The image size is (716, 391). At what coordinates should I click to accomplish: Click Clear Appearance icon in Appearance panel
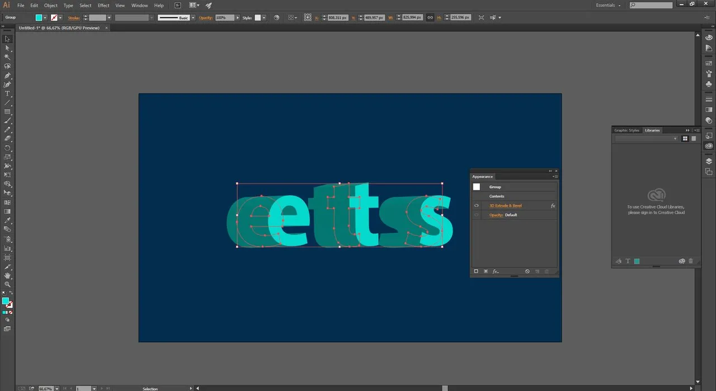[x=527, y=271]
